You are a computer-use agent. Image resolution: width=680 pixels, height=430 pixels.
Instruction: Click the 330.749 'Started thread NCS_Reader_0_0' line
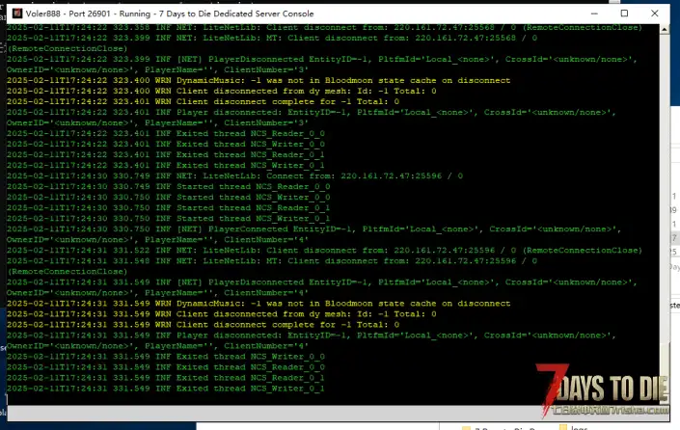click(x=168, y=186)
